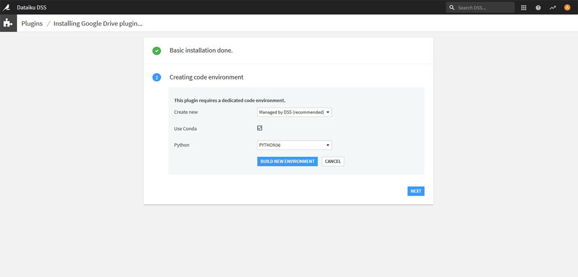Click the Create new label
Screen dimensions: 578x277
[x=186, y=112]
